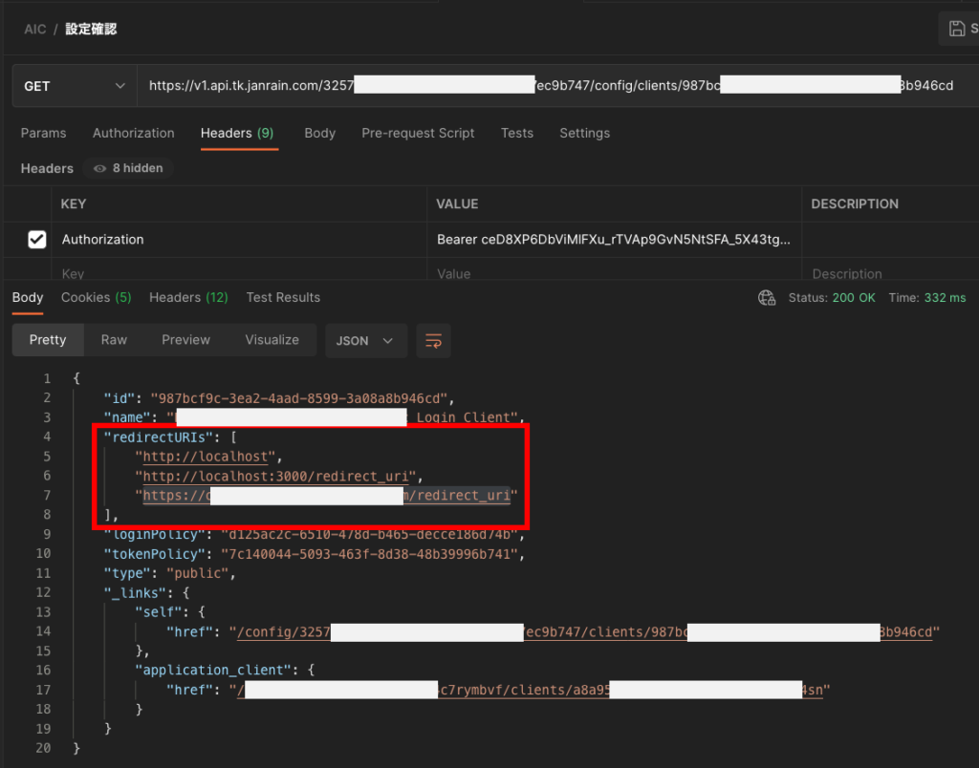Open the request Settings tab
979x768 pixels.
click(584, 133)
